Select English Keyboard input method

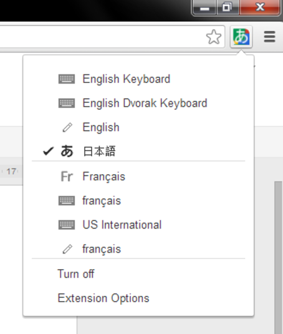point(138,79)
